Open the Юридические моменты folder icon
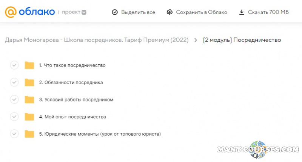 point(29,134)
